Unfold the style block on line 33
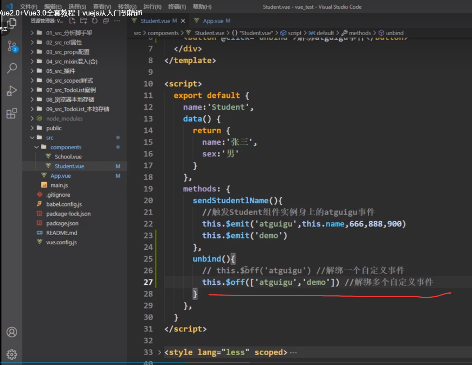Screen dimensions: 472x365 coord(159,352)
